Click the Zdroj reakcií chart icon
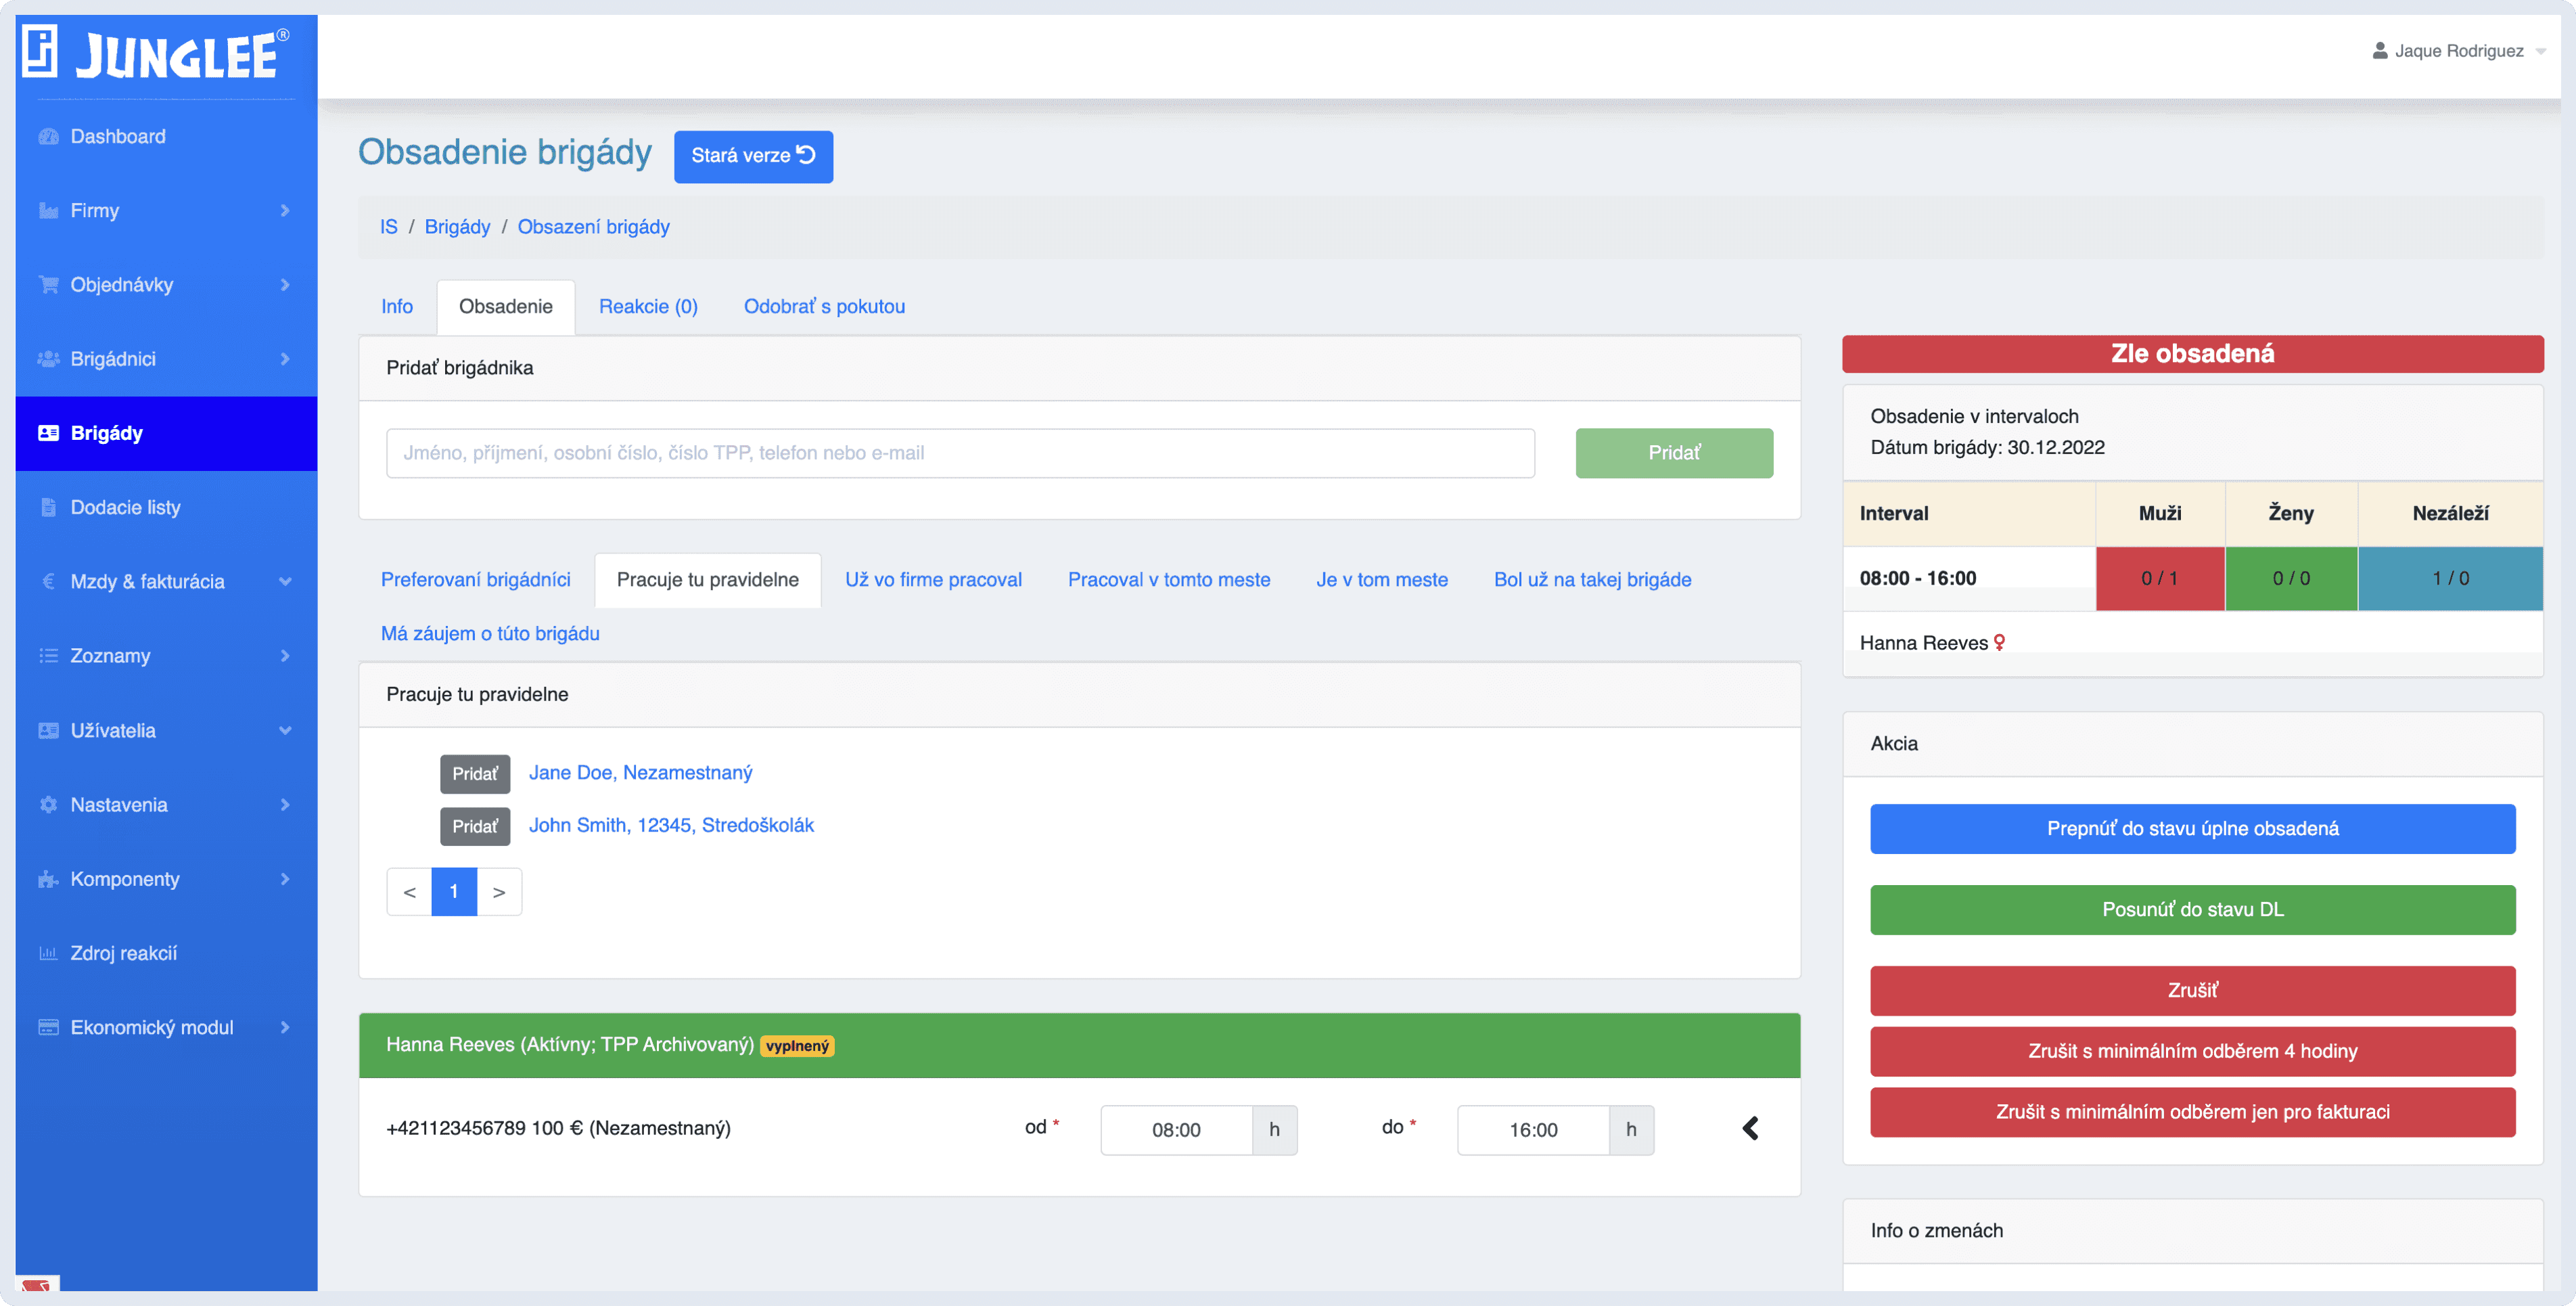This screenshot has width=2576, height=1306. (x=48, y=953)
